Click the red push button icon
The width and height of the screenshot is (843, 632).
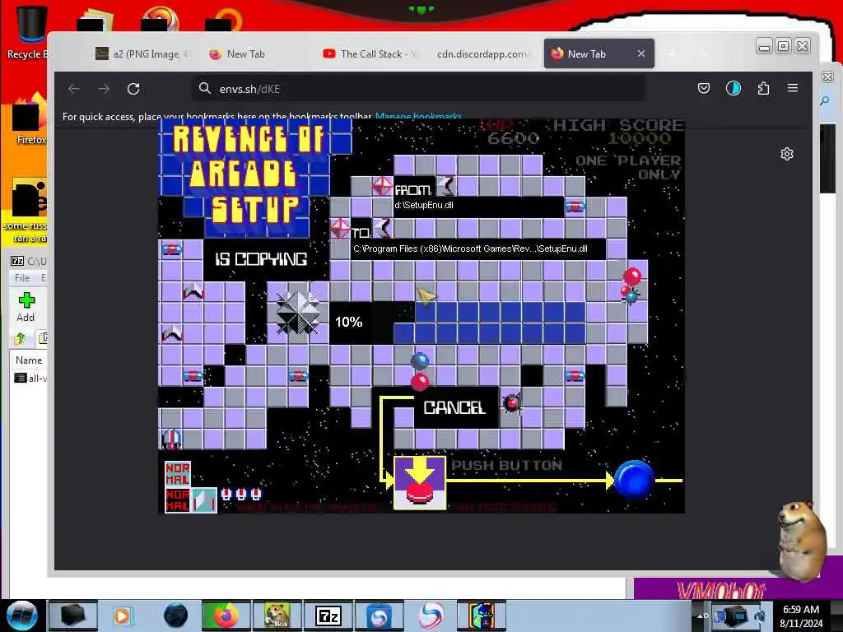pyautogui.click(x=420, y=482)
